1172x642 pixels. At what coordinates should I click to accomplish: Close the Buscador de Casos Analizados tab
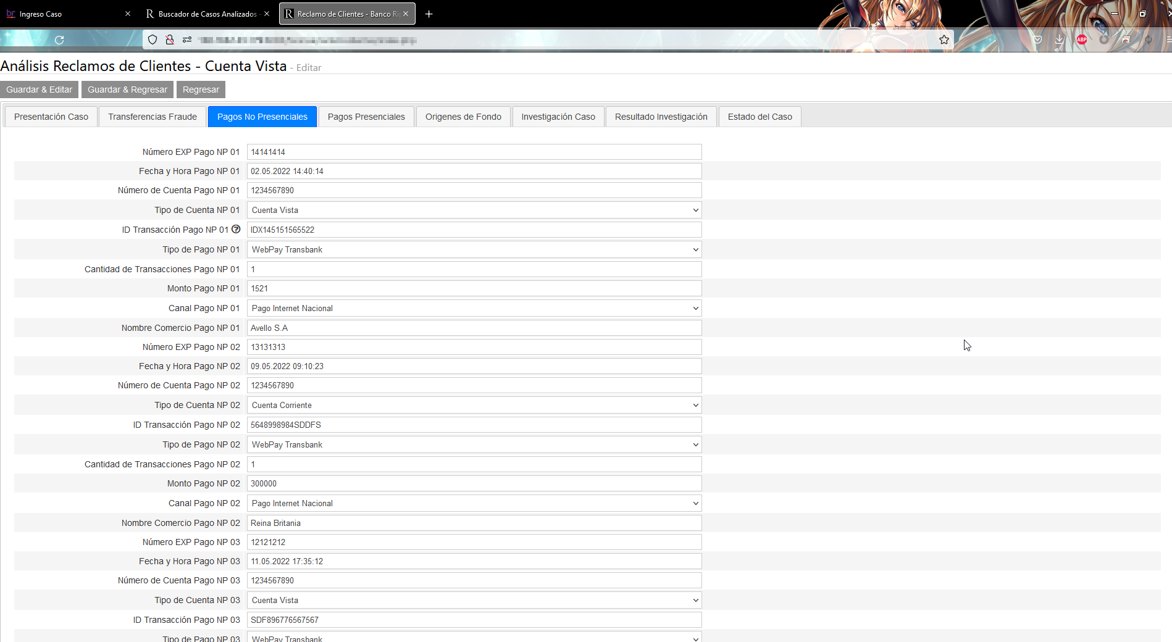click(267, 14)
